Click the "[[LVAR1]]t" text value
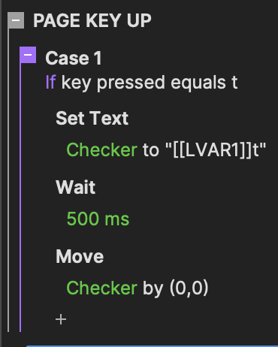This screenshot has width=278, height=347. tap(216, 149)
